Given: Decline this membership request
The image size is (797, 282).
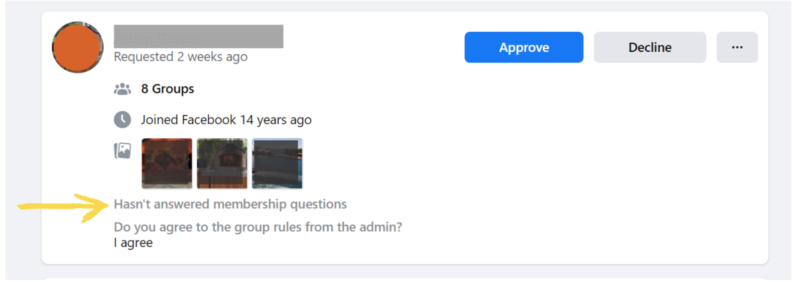Looking at the screenshot, I should pyautogui.click(x=650, y=47).
